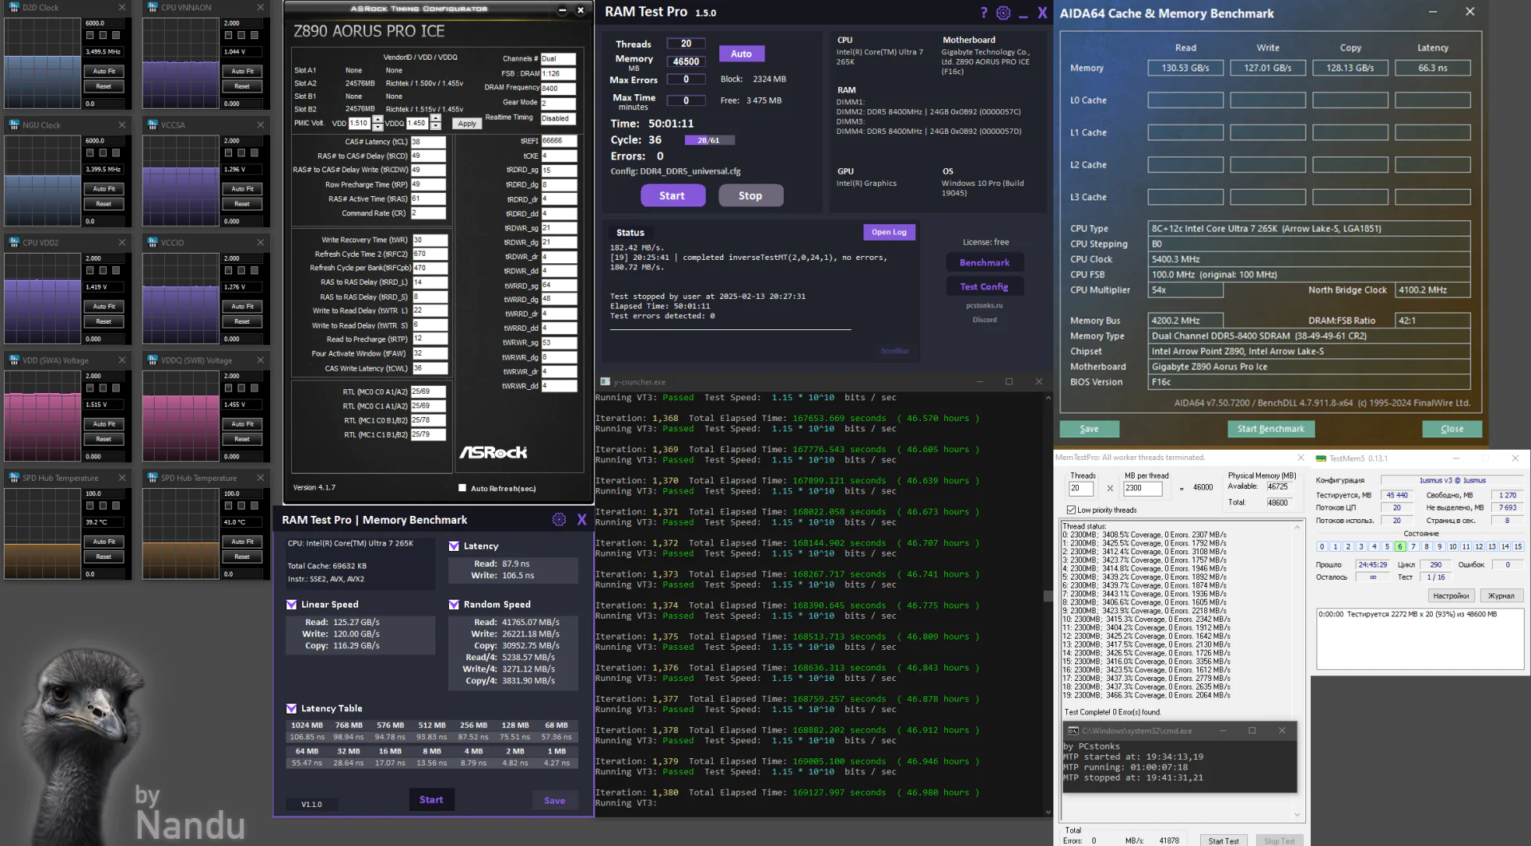Image resolution: width=1531 pixels, height=846 pixels.
Task: Open the Benchmark panel in RAM Test Pro
Action: 985,262
